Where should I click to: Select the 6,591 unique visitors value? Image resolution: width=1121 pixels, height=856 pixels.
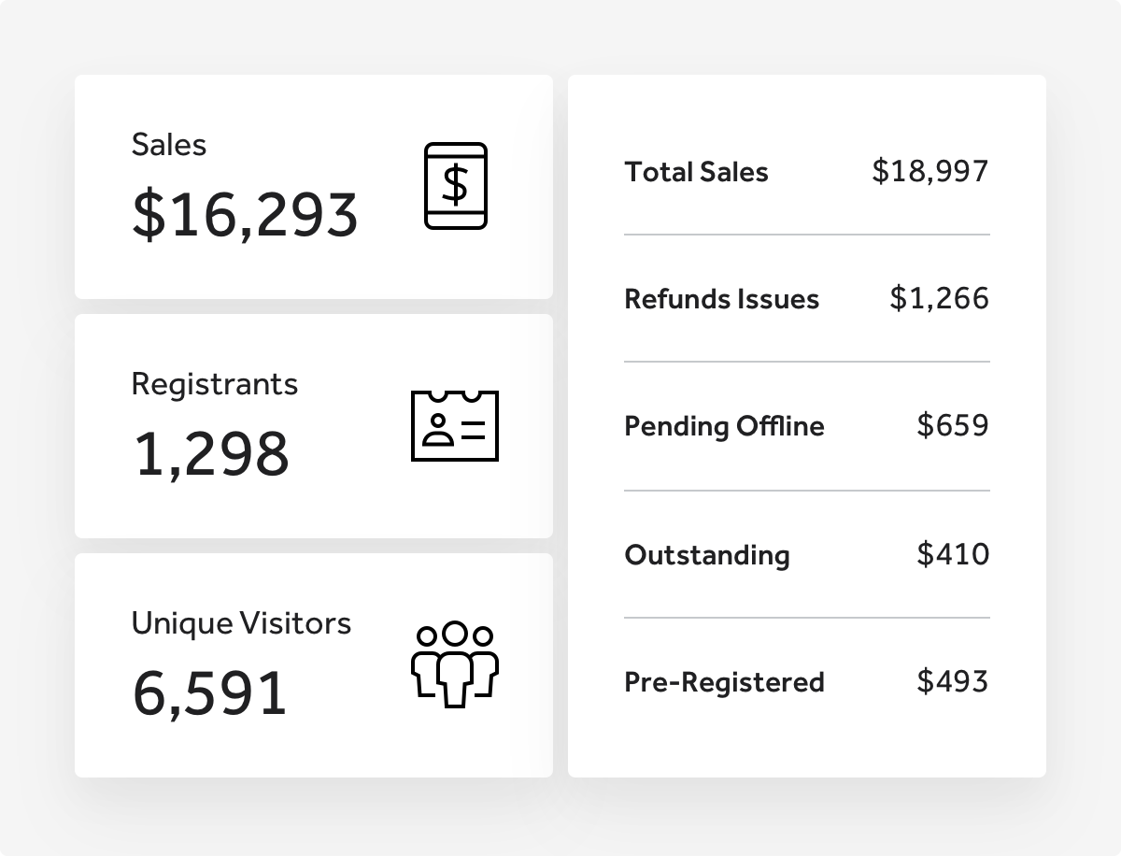tap(209, 693)
